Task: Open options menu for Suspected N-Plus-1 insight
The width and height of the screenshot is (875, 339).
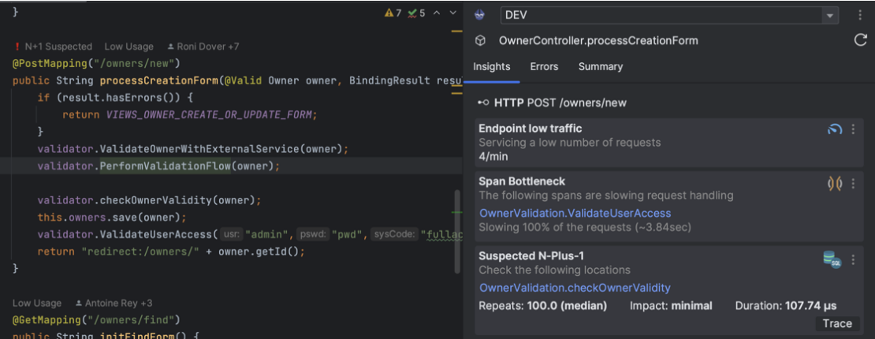Action: (853, 259)
